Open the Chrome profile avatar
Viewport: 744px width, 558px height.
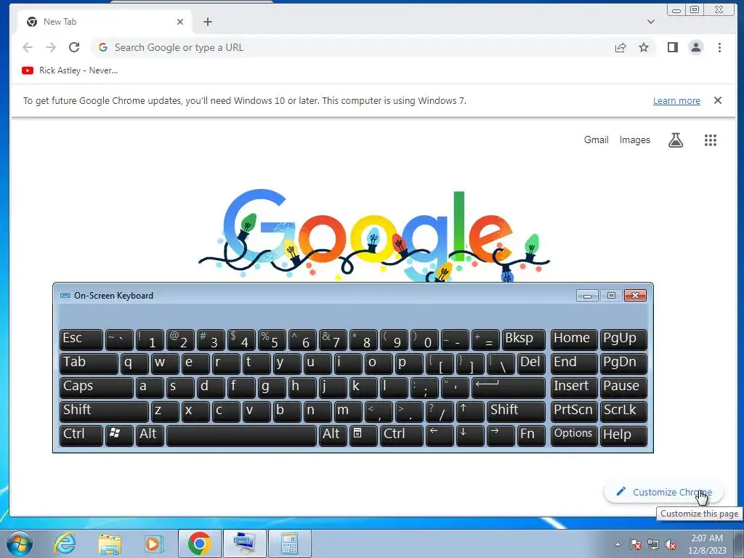[x=695, y=47]
